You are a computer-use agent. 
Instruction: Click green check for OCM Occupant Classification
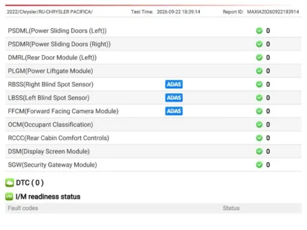(259, 125)
